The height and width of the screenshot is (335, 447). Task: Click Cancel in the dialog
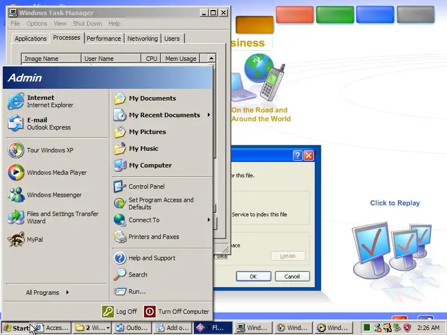coord(292,276)
